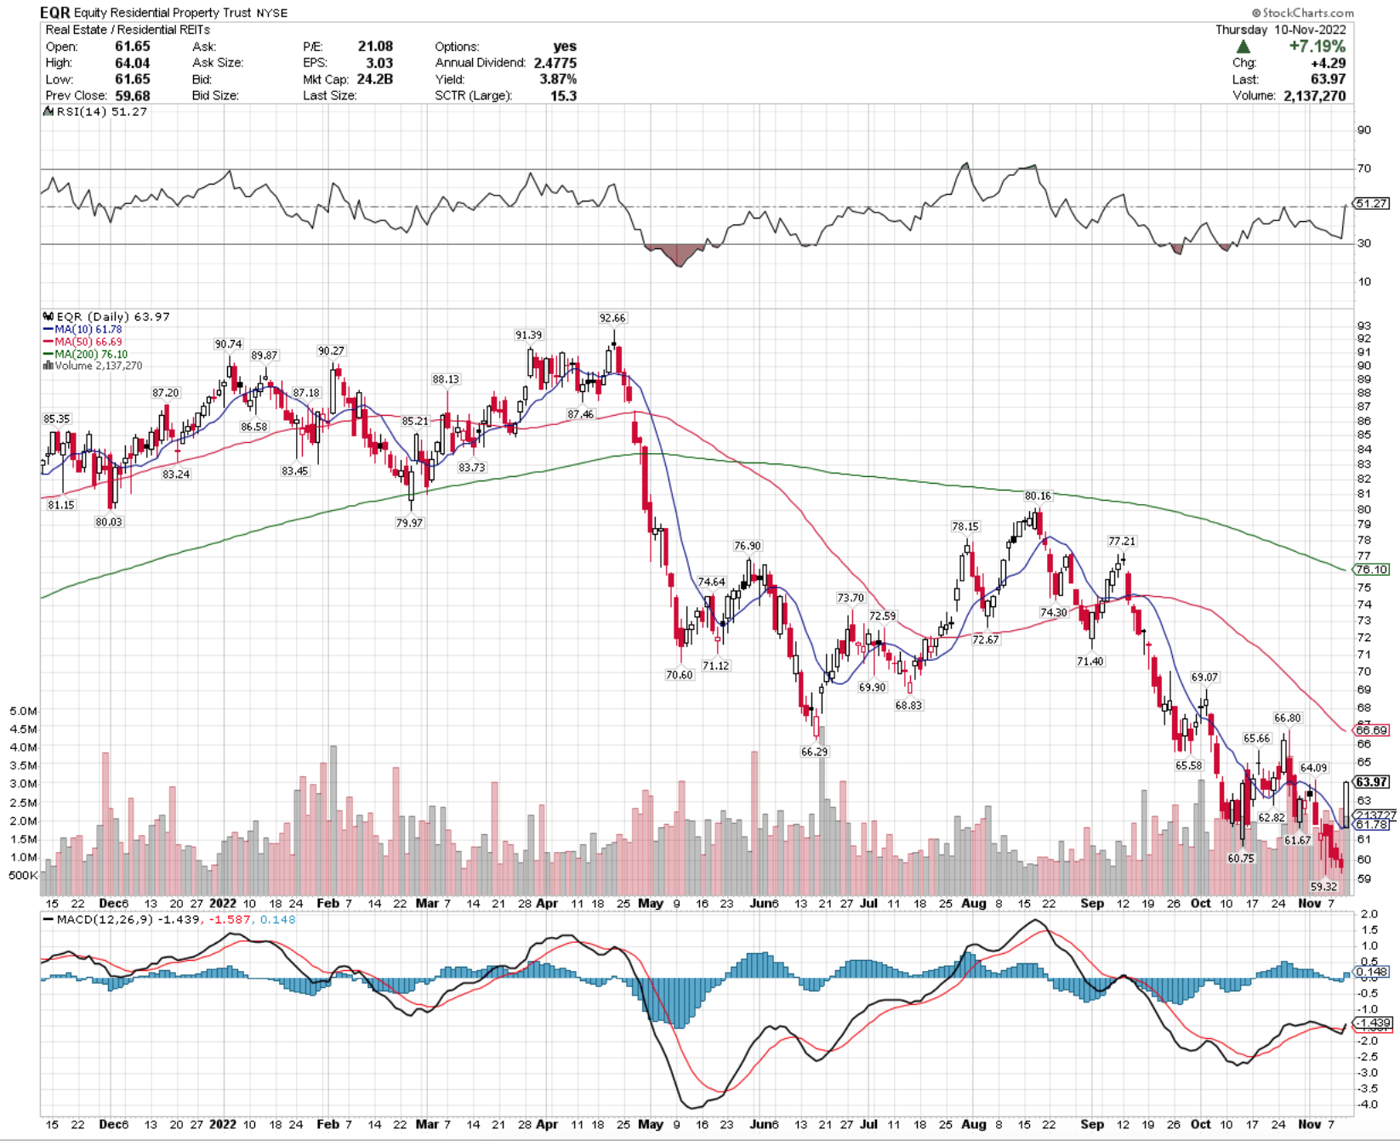Click the RSI(14) 51.27 indicator label
The height and width of the screenshot is (1141, 1400).
tap(101, 111)
